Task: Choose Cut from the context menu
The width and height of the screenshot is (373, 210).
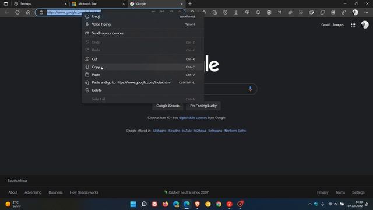Action: coord(143,59)
